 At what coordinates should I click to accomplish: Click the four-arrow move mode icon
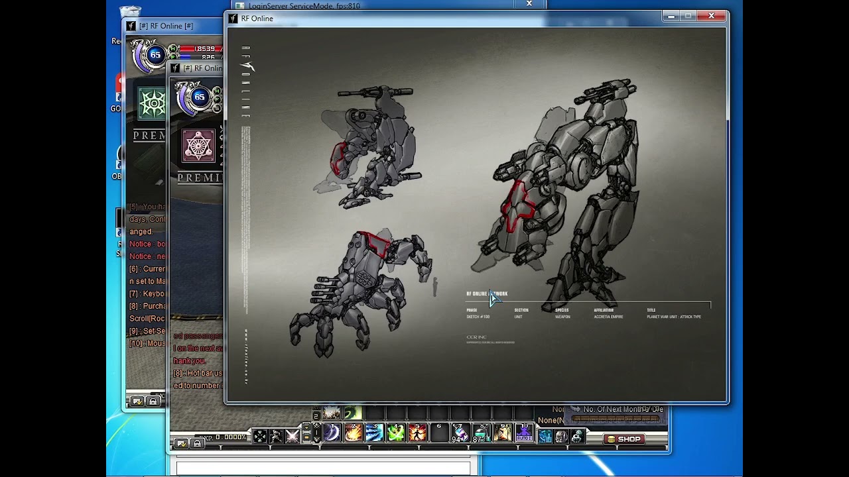(x=260, y=436)
